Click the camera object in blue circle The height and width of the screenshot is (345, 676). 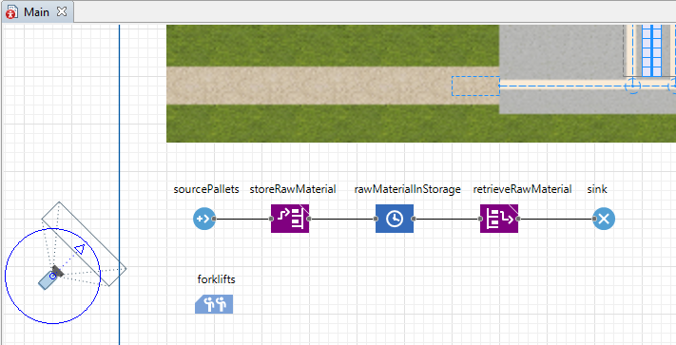[51, 277]
